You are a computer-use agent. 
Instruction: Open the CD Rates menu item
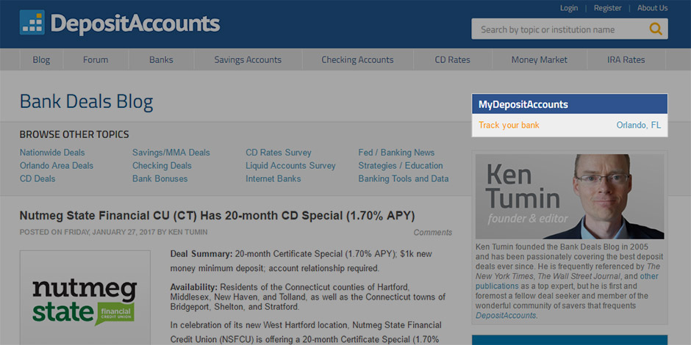453,60
